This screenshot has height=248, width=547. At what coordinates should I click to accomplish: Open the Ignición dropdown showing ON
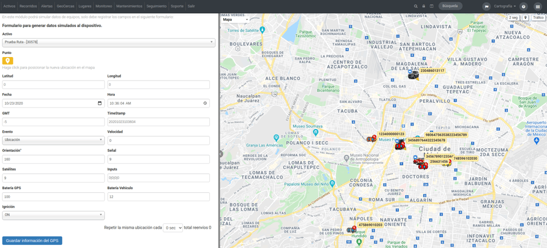pos(54,215)
